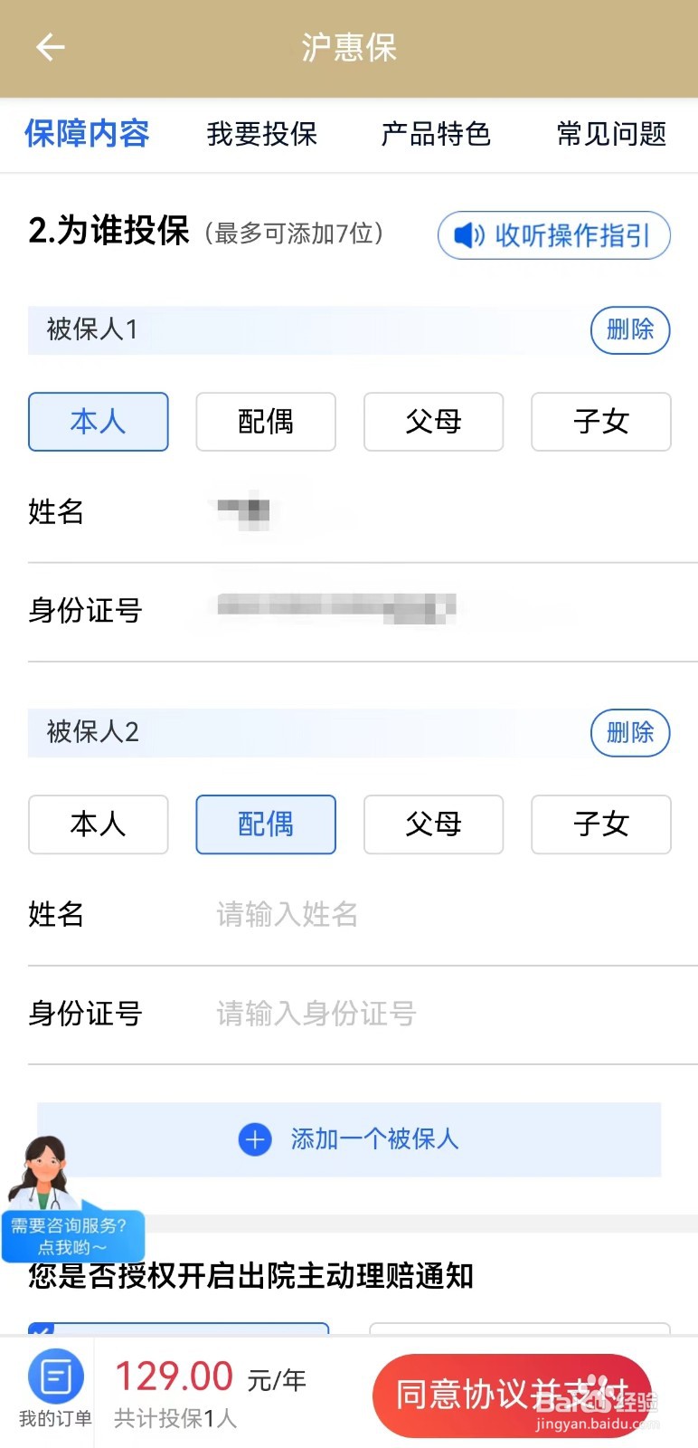Tap the blue plus icon to add insured
Image resolution: width=698 pixels, height=1448 pixels.
click(255, 1139)
